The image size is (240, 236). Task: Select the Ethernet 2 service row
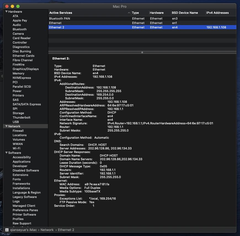pos(57,27)
